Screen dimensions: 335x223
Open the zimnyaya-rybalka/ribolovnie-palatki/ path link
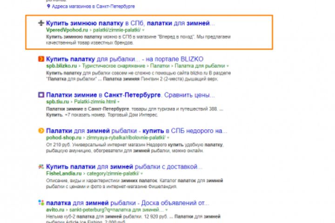126,138
